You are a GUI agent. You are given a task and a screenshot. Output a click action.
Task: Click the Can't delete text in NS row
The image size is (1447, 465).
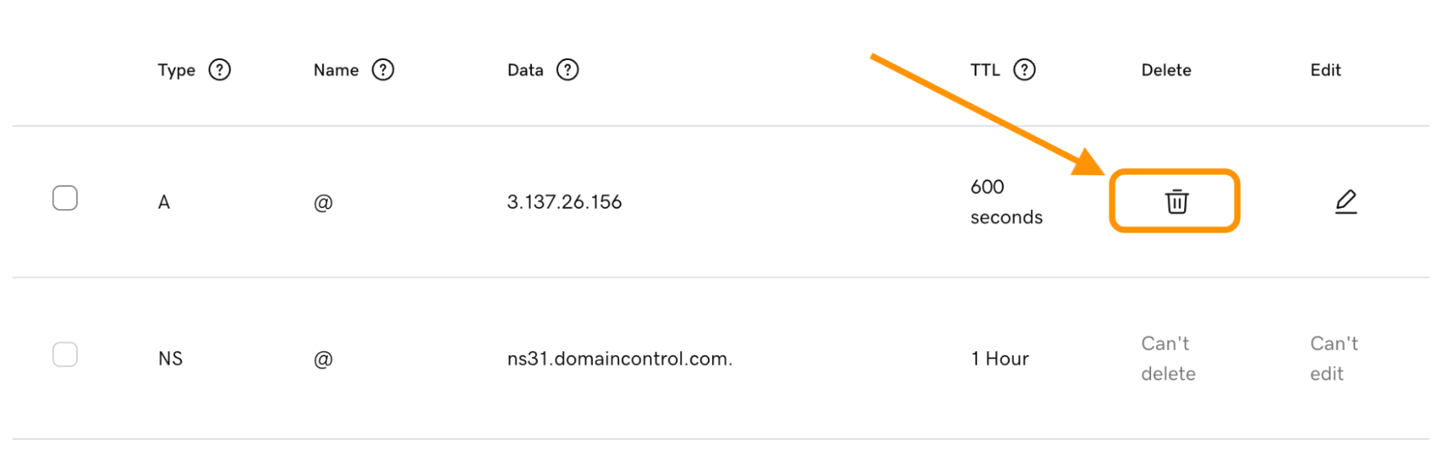[1168, 359]
